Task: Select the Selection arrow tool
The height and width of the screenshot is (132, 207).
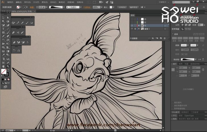Action: coord(3,18)
